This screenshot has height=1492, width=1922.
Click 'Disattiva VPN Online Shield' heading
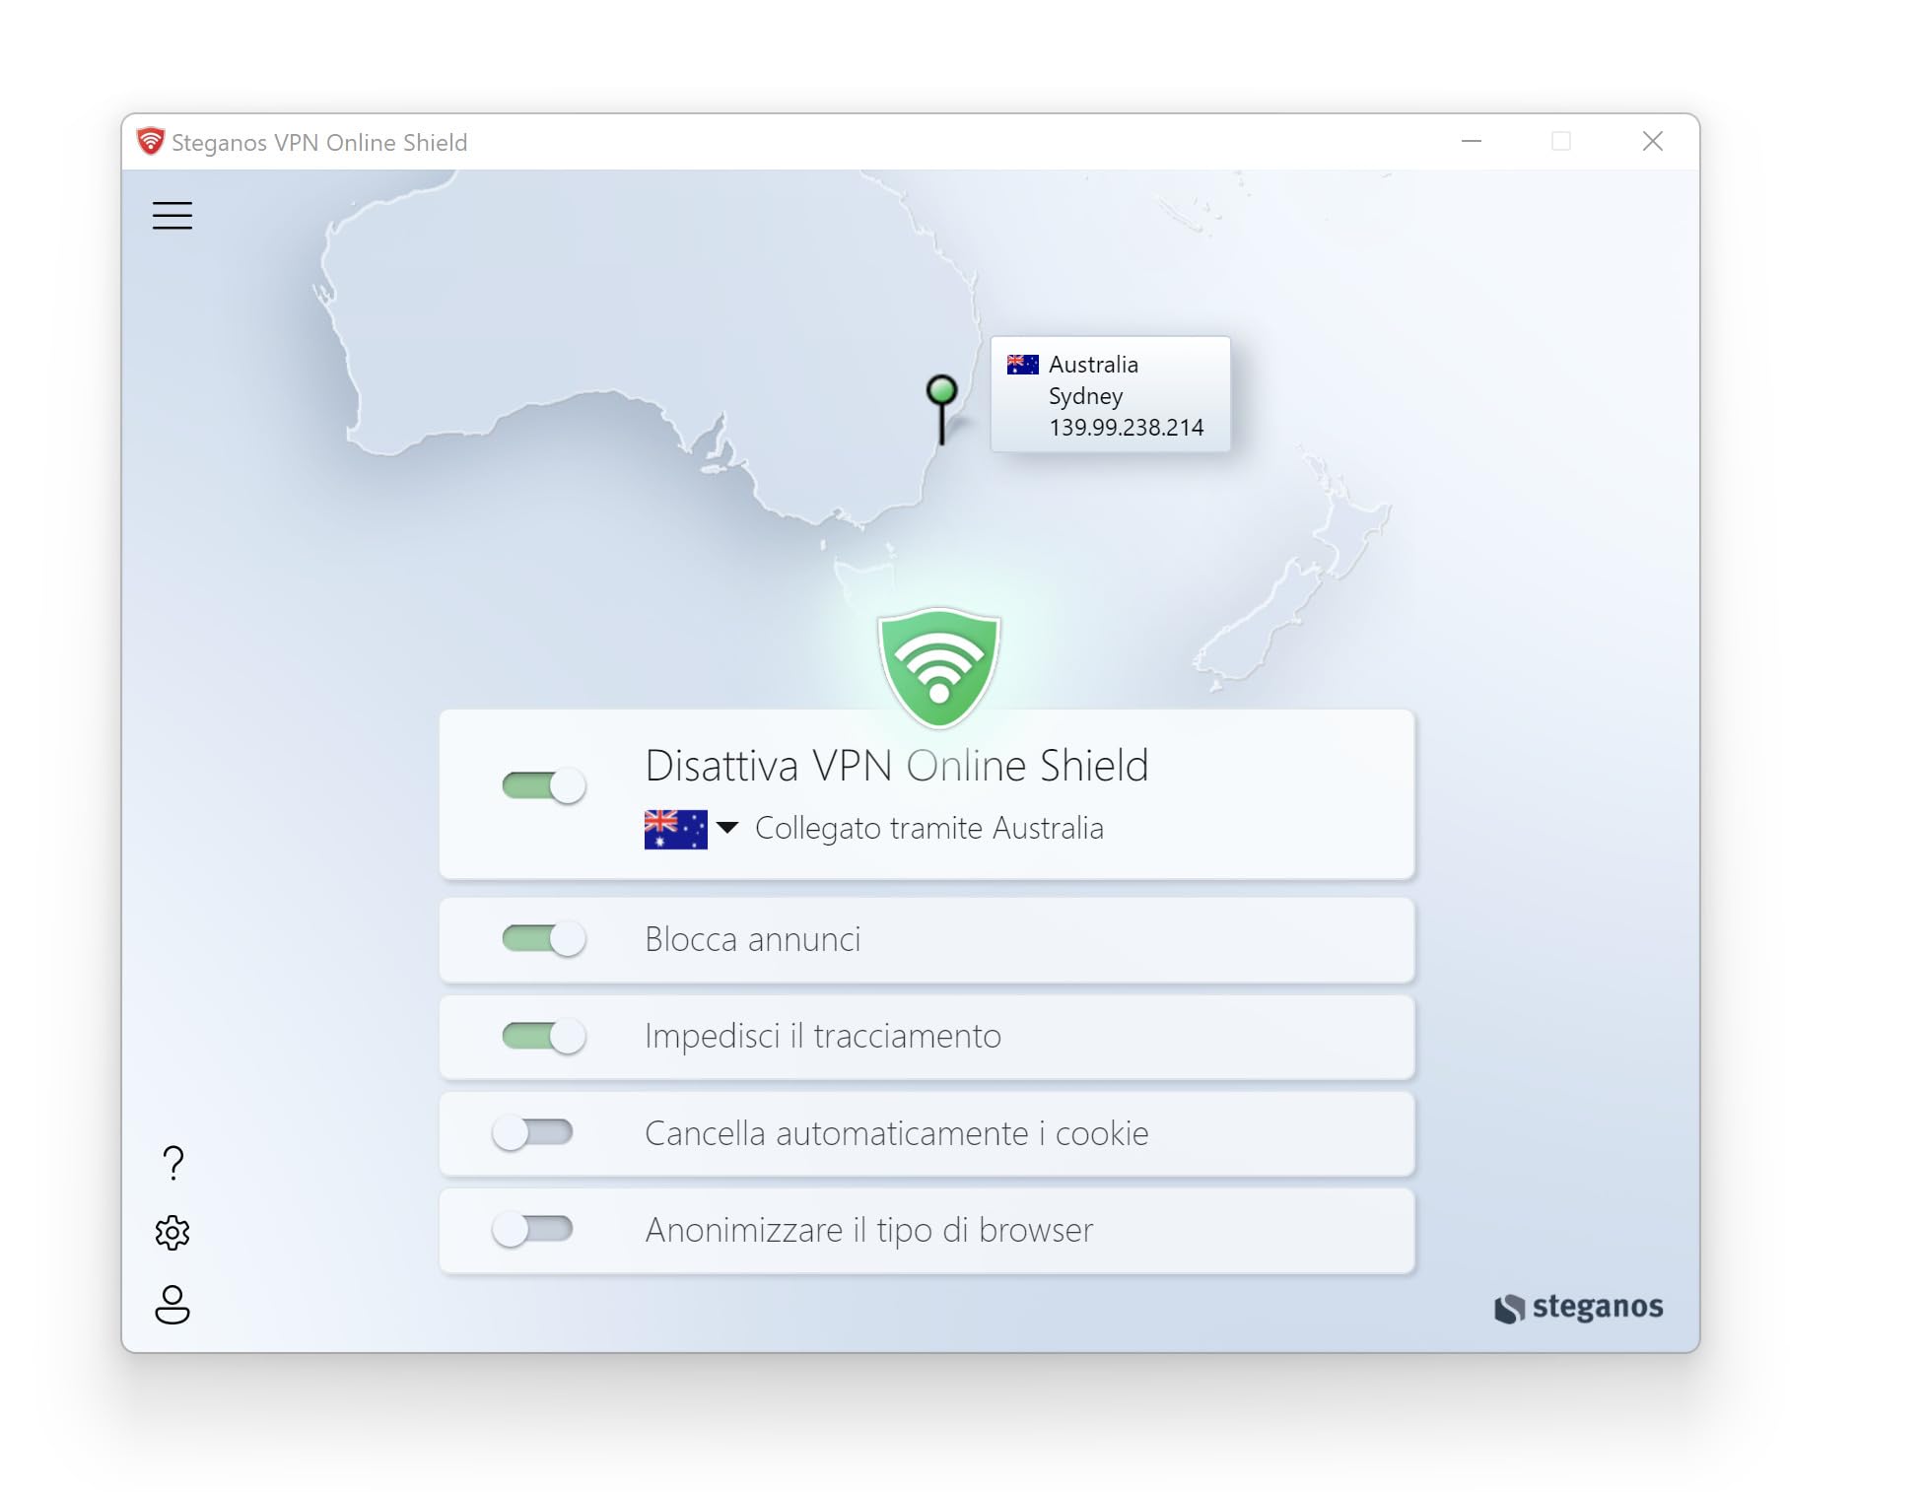(897, 766)
